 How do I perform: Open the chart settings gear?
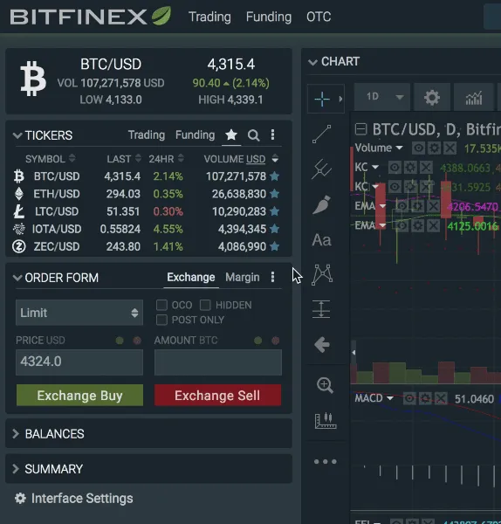(x=432, y=98)
